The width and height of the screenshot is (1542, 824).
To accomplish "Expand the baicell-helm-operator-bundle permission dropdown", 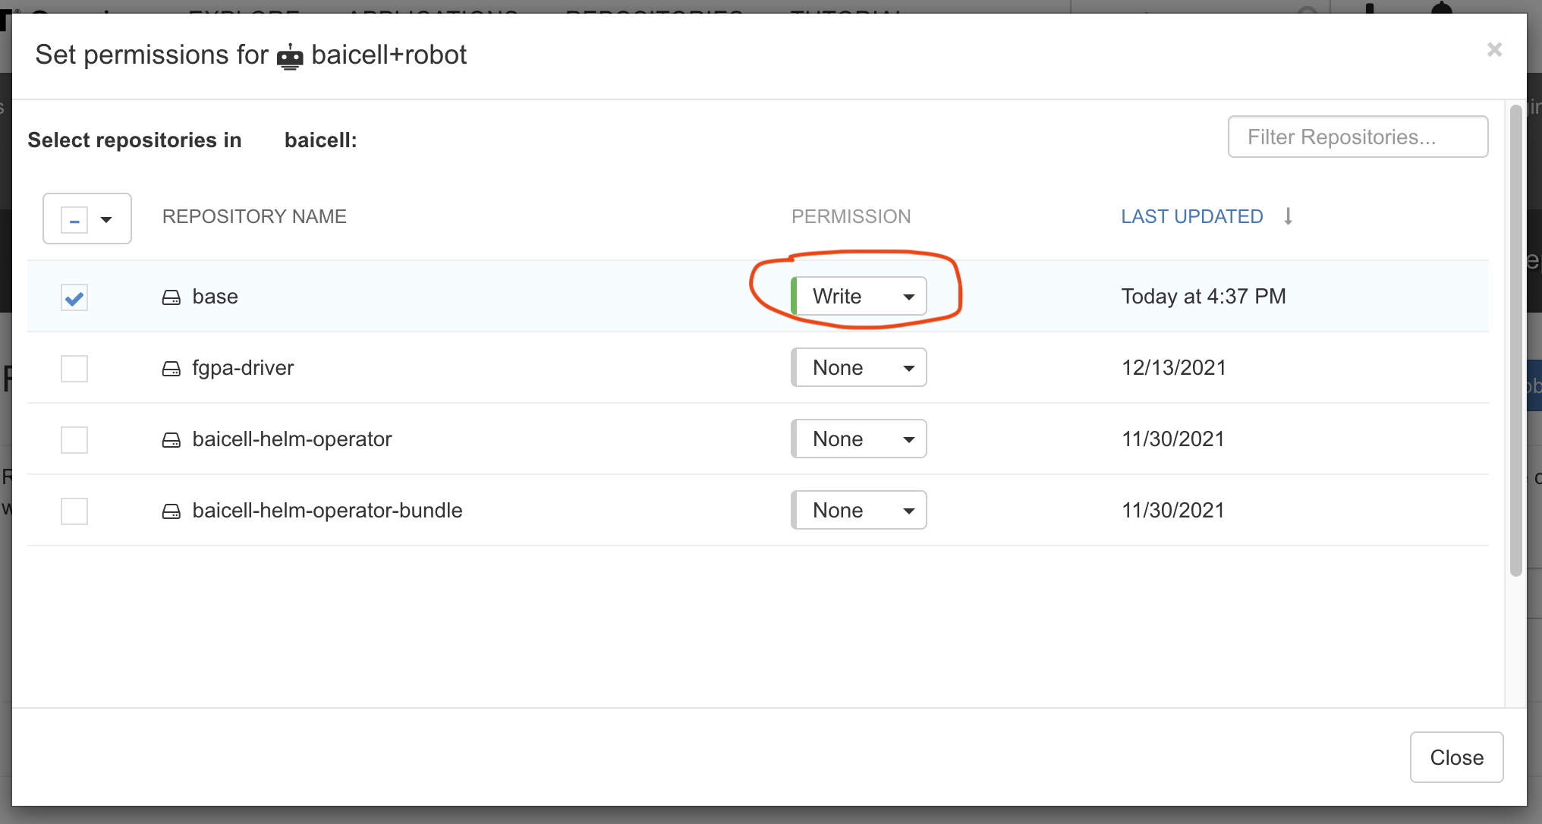I will coord(859,510).
